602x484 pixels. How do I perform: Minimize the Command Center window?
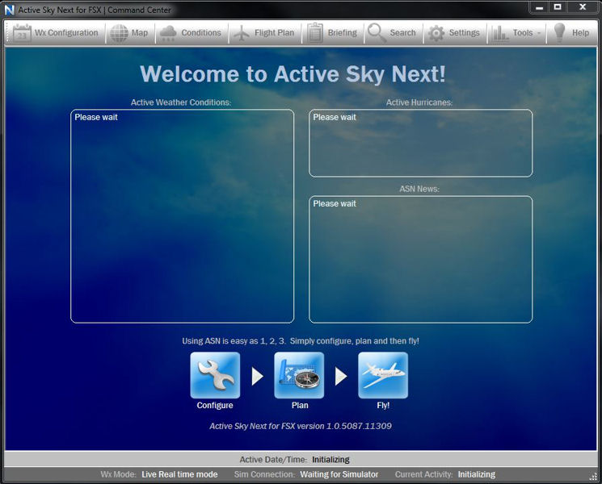[x=540, y=7]
